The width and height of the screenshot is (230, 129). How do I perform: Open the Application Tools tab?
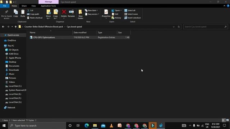point(49,6)
